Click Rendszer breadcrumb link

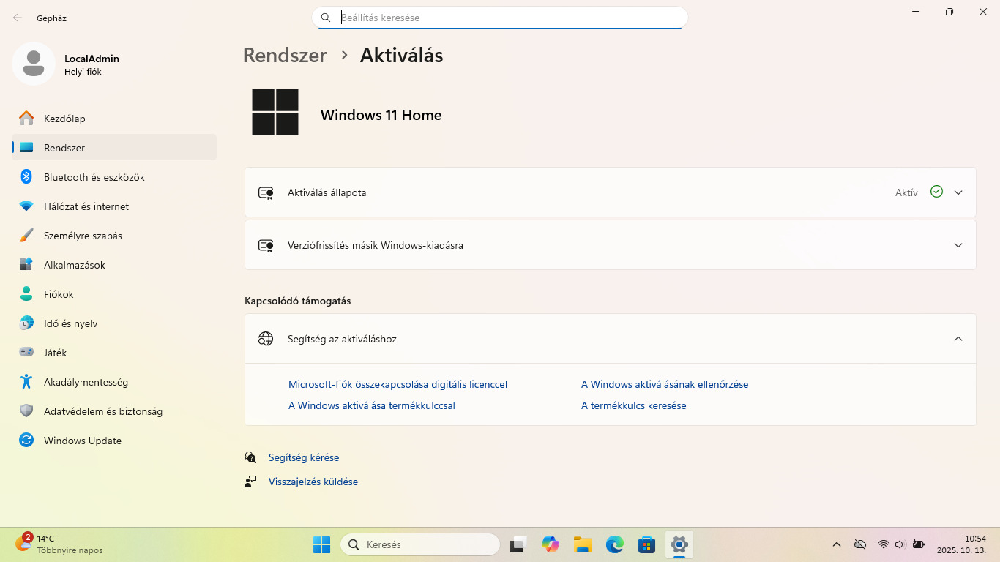[x=285, y=56]
